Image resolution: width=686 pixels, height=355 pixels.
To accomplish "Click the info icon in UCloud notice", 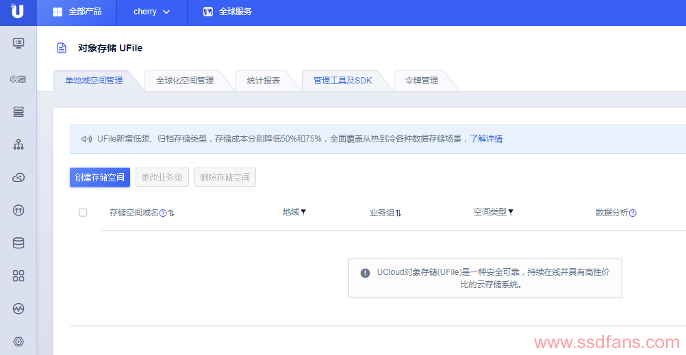I will coord(366,273).
